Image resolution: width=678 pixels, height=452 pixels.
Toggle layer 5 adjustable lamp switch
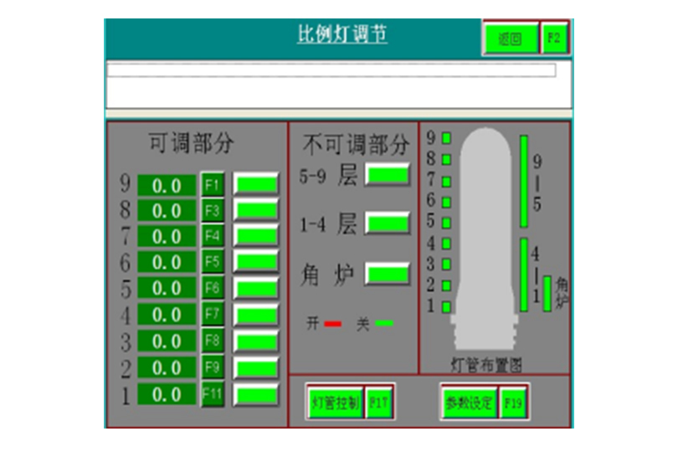tap(256, 288)
